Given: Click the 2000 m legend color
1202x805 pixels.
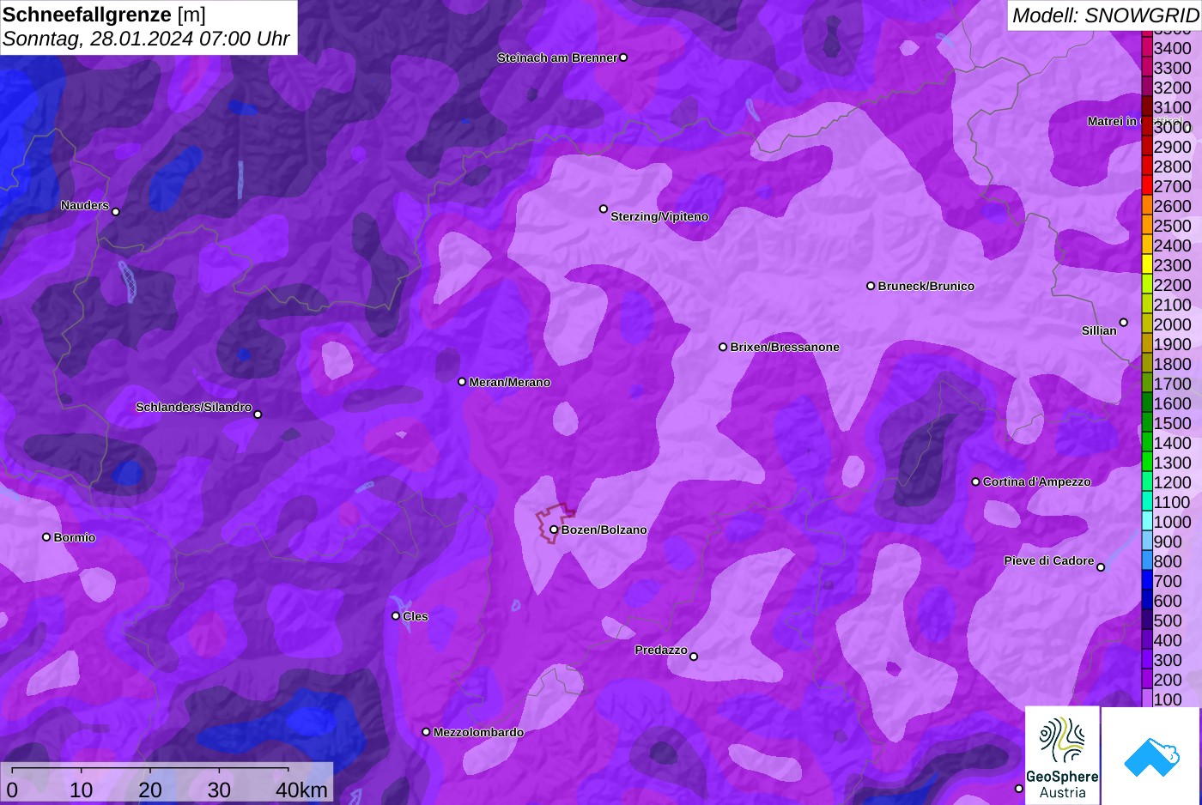Looking at the screenshot, I should pos(1146,324).
